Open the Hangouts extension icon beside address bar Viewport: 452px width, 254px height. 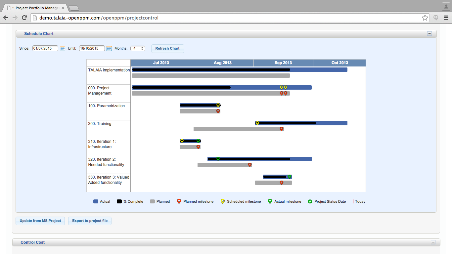coord(435,18)
